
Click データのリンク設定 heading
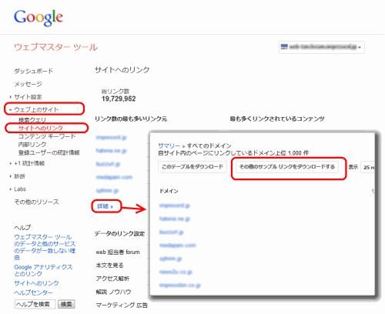(x=119, y=234)
